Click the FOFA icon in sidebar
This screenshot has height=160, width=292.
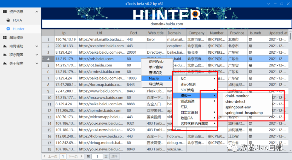[x=8, y=20]
